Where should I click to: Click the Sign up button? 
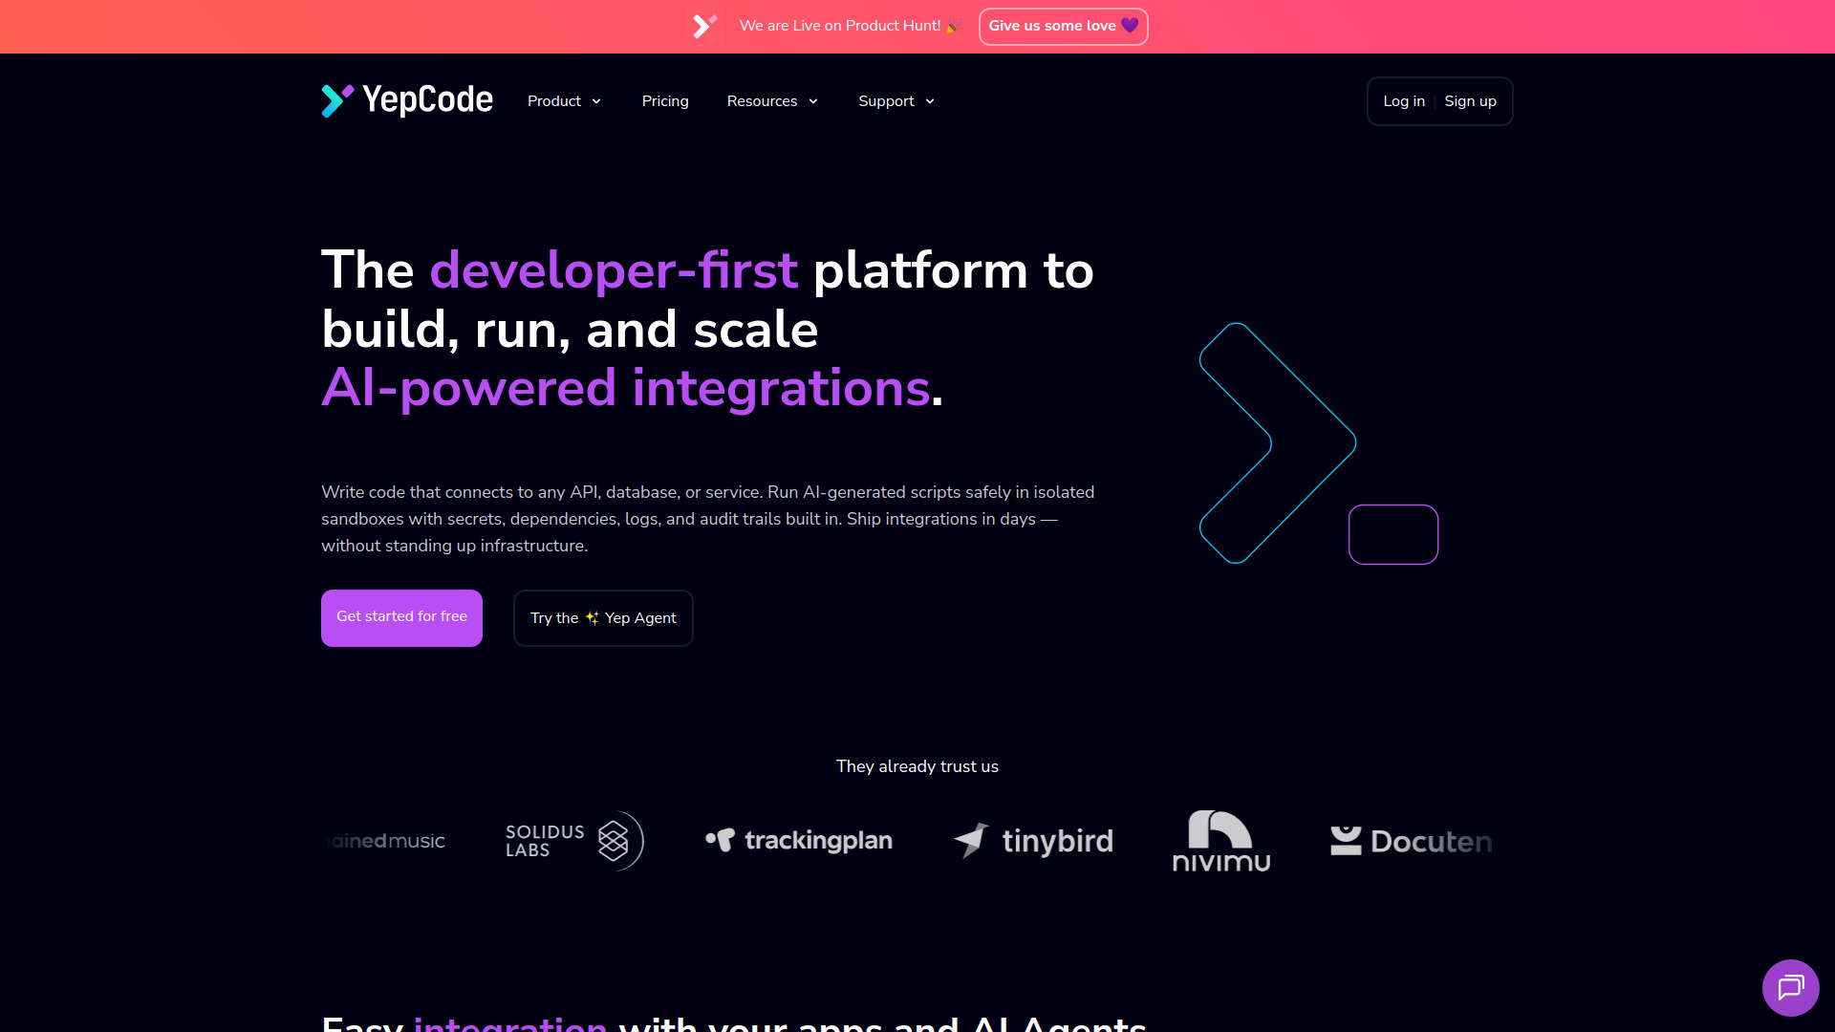[x=1471, y=100]
